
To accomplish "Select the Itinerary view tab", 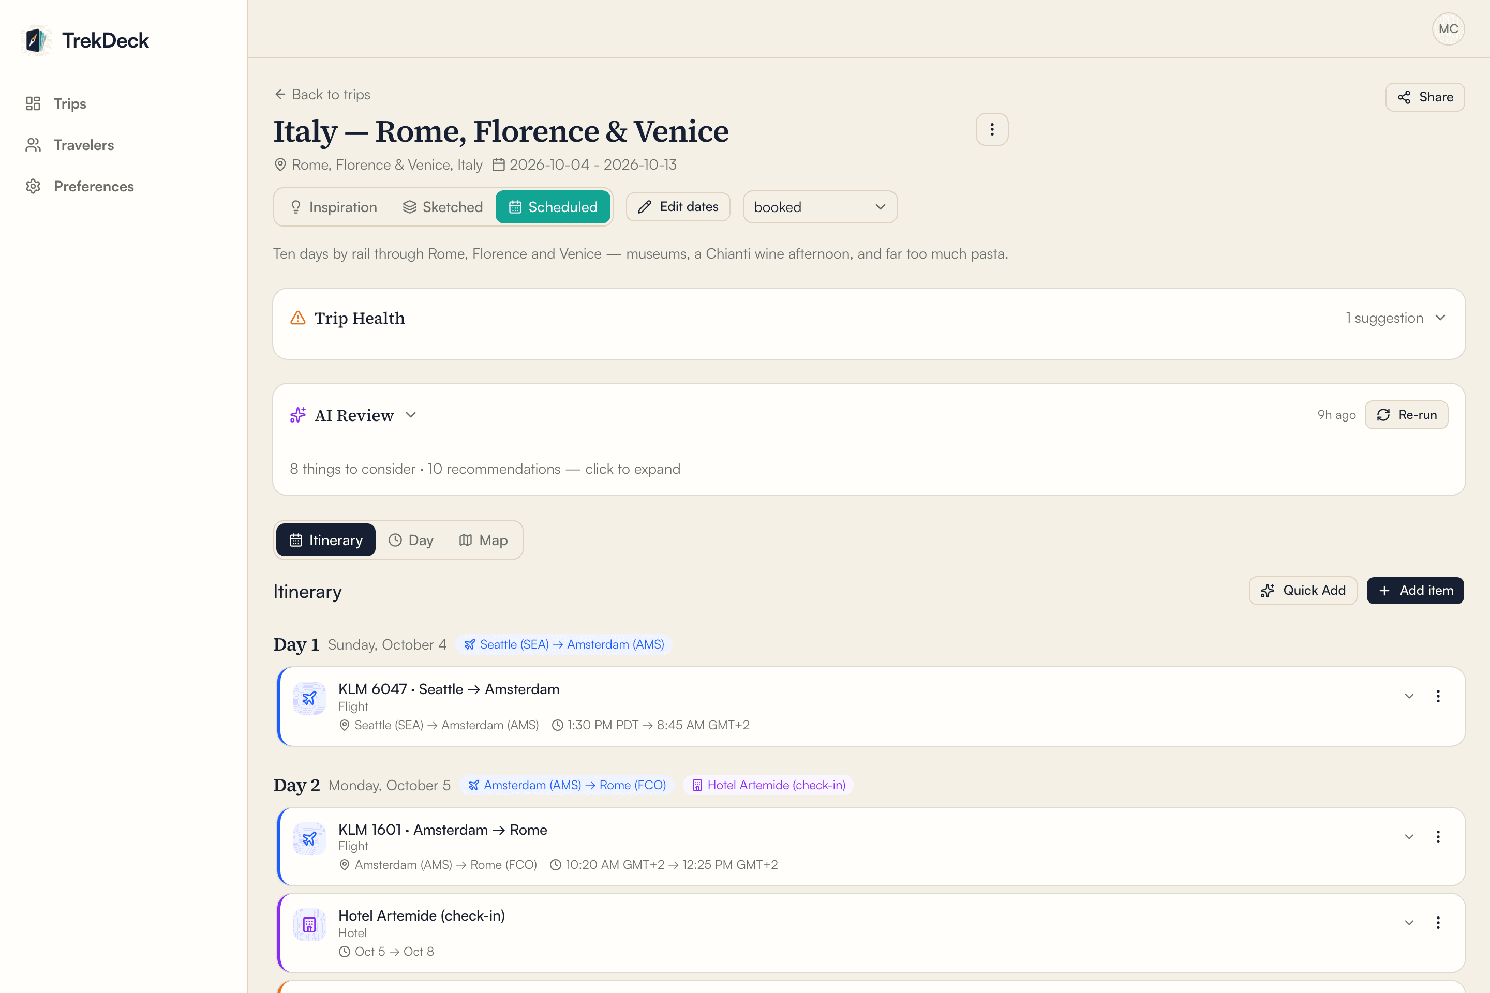I will tap(325, 540).
